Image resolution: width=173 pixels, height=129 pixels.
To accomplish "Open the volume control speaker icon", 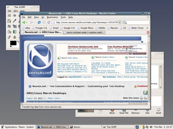I will tap(151, 127).
